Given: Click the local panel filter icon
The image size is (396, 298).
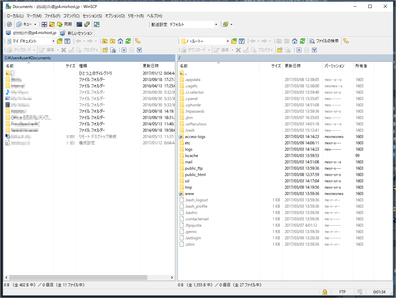Looking at the screenshot, I should click(67, 41).
